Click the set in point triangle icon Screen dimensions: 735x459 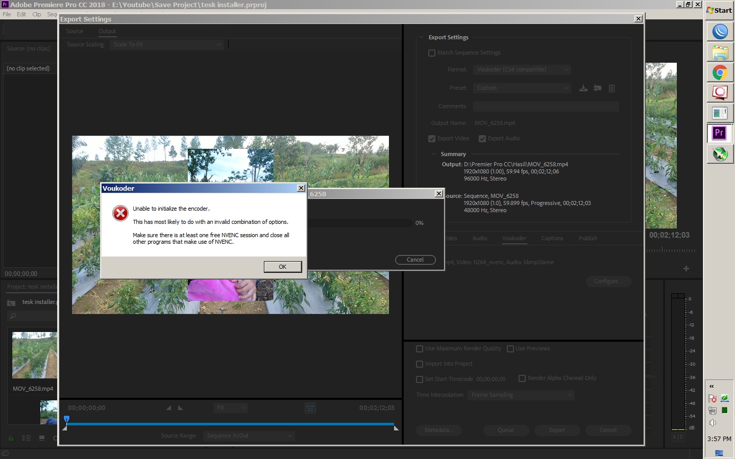[x=168, y=408]
